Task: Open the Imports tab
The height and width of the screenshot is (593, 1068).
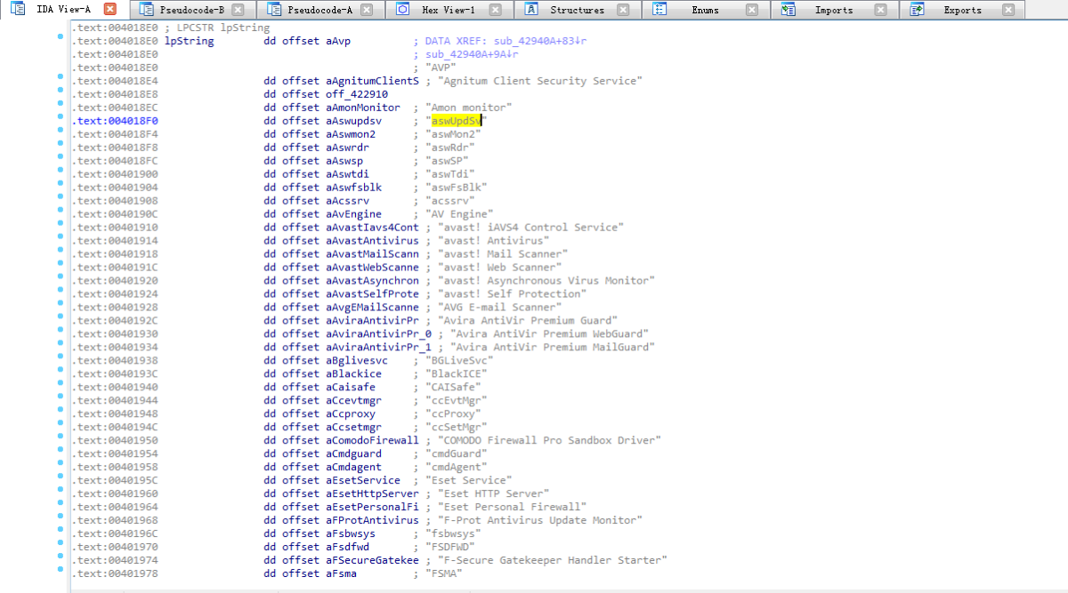Action: point(834,11)
